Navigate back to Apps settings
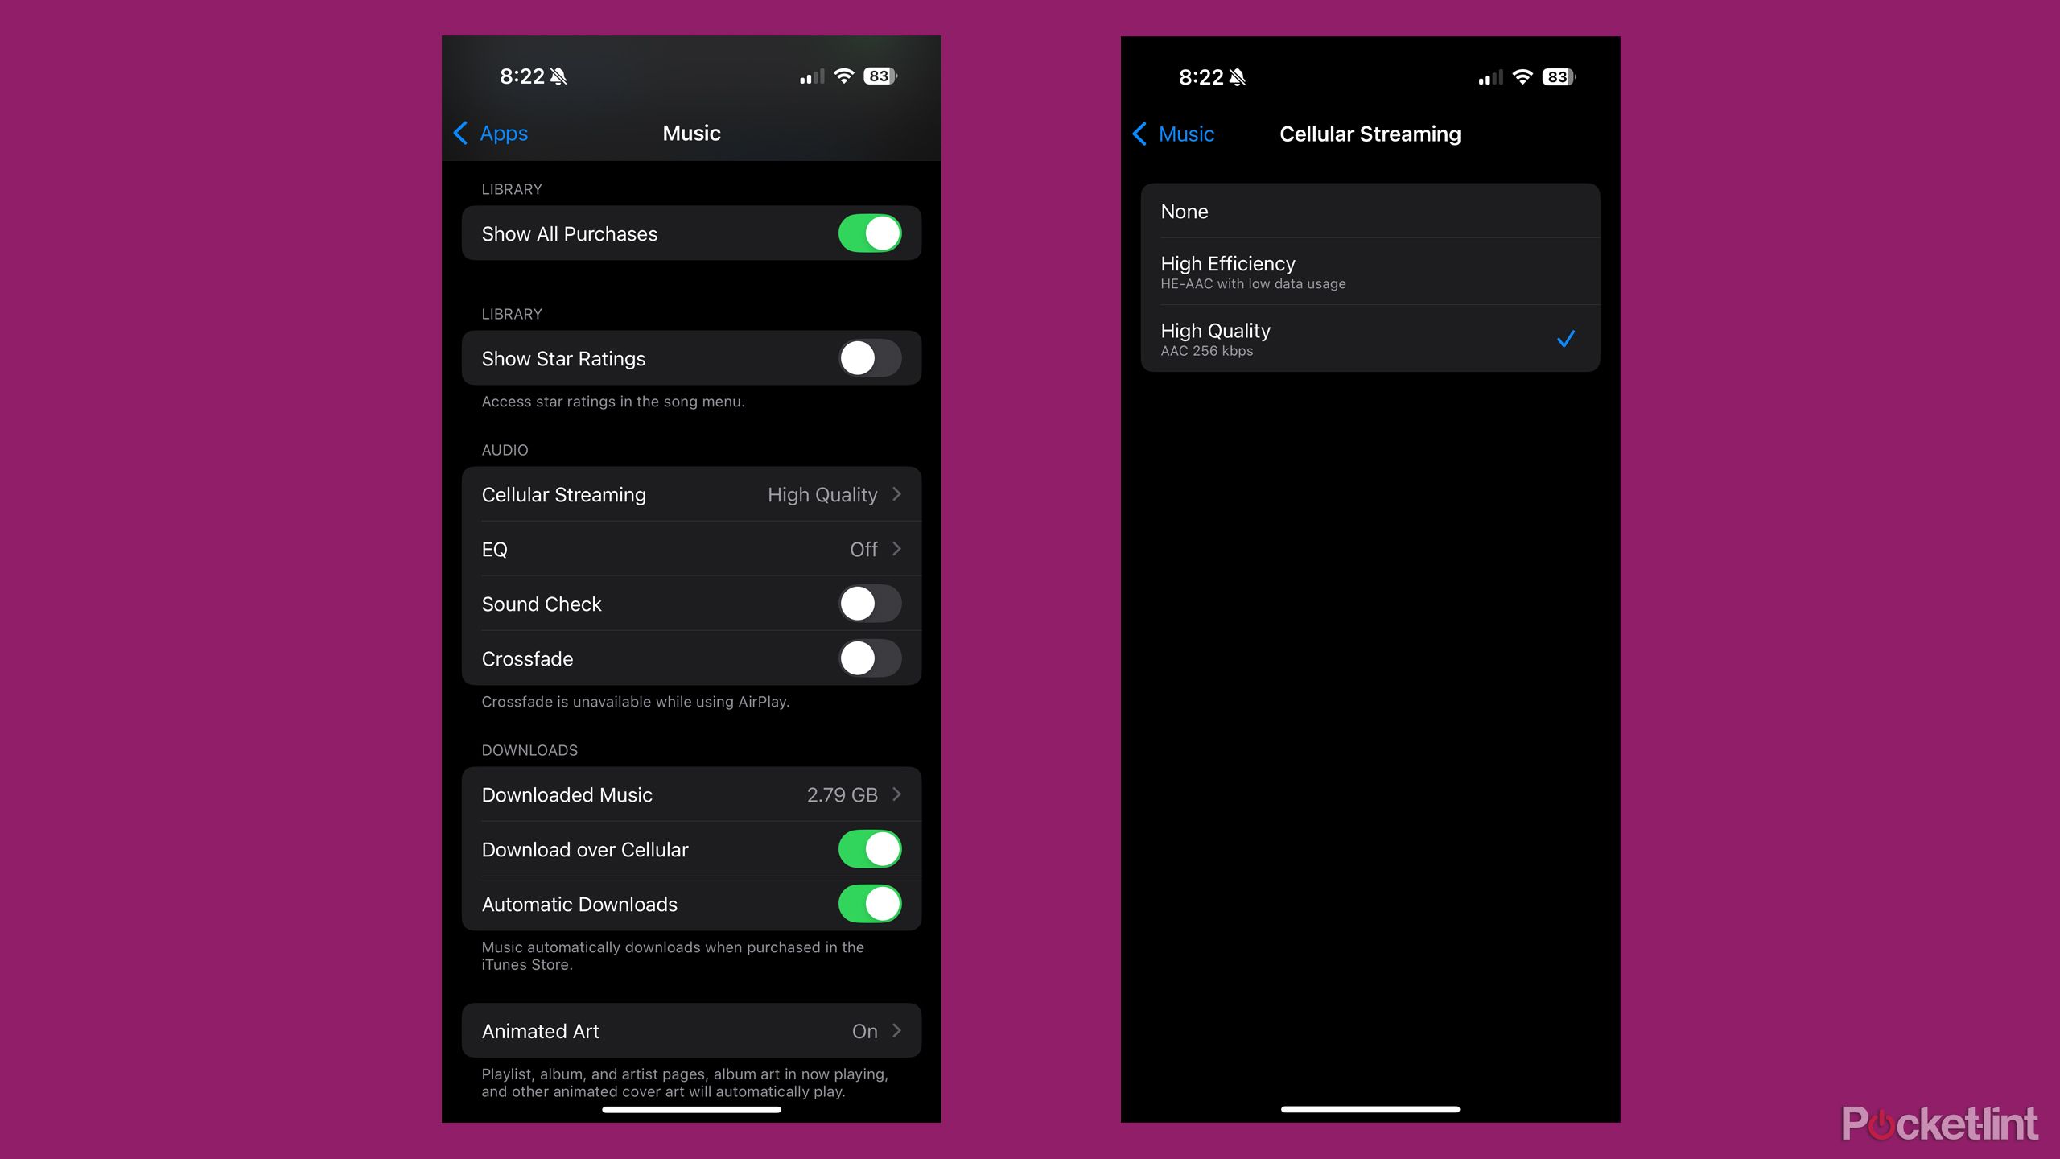Viewport: 2060px width, 1159px height. 491,133
